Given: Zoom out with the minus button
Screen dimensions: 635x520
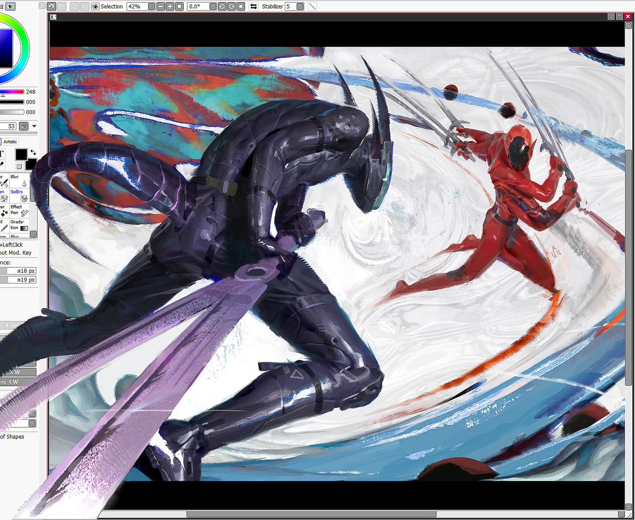Looking at the screenshot, I should pos(160,6).
